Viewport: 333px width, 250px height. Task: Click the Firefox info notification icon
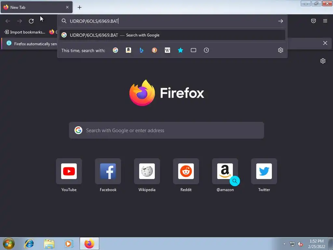click(9, 43)
